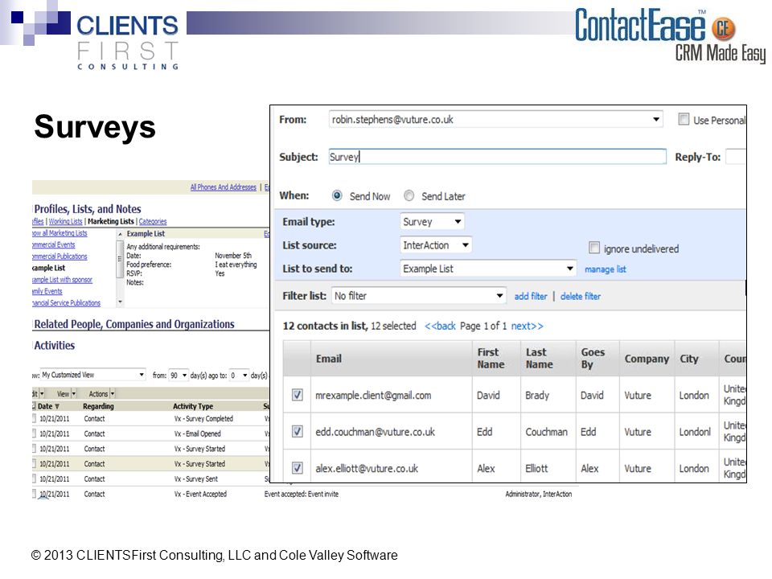Open the Show all Marketing Lists link

coord(60,233)
